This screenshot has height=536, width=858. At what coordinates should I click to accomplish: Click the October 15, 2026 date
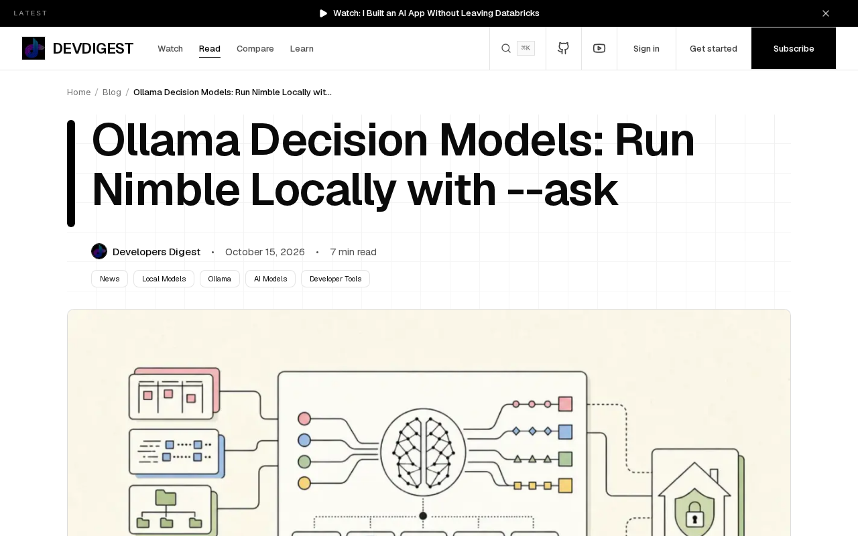(265, 252)
